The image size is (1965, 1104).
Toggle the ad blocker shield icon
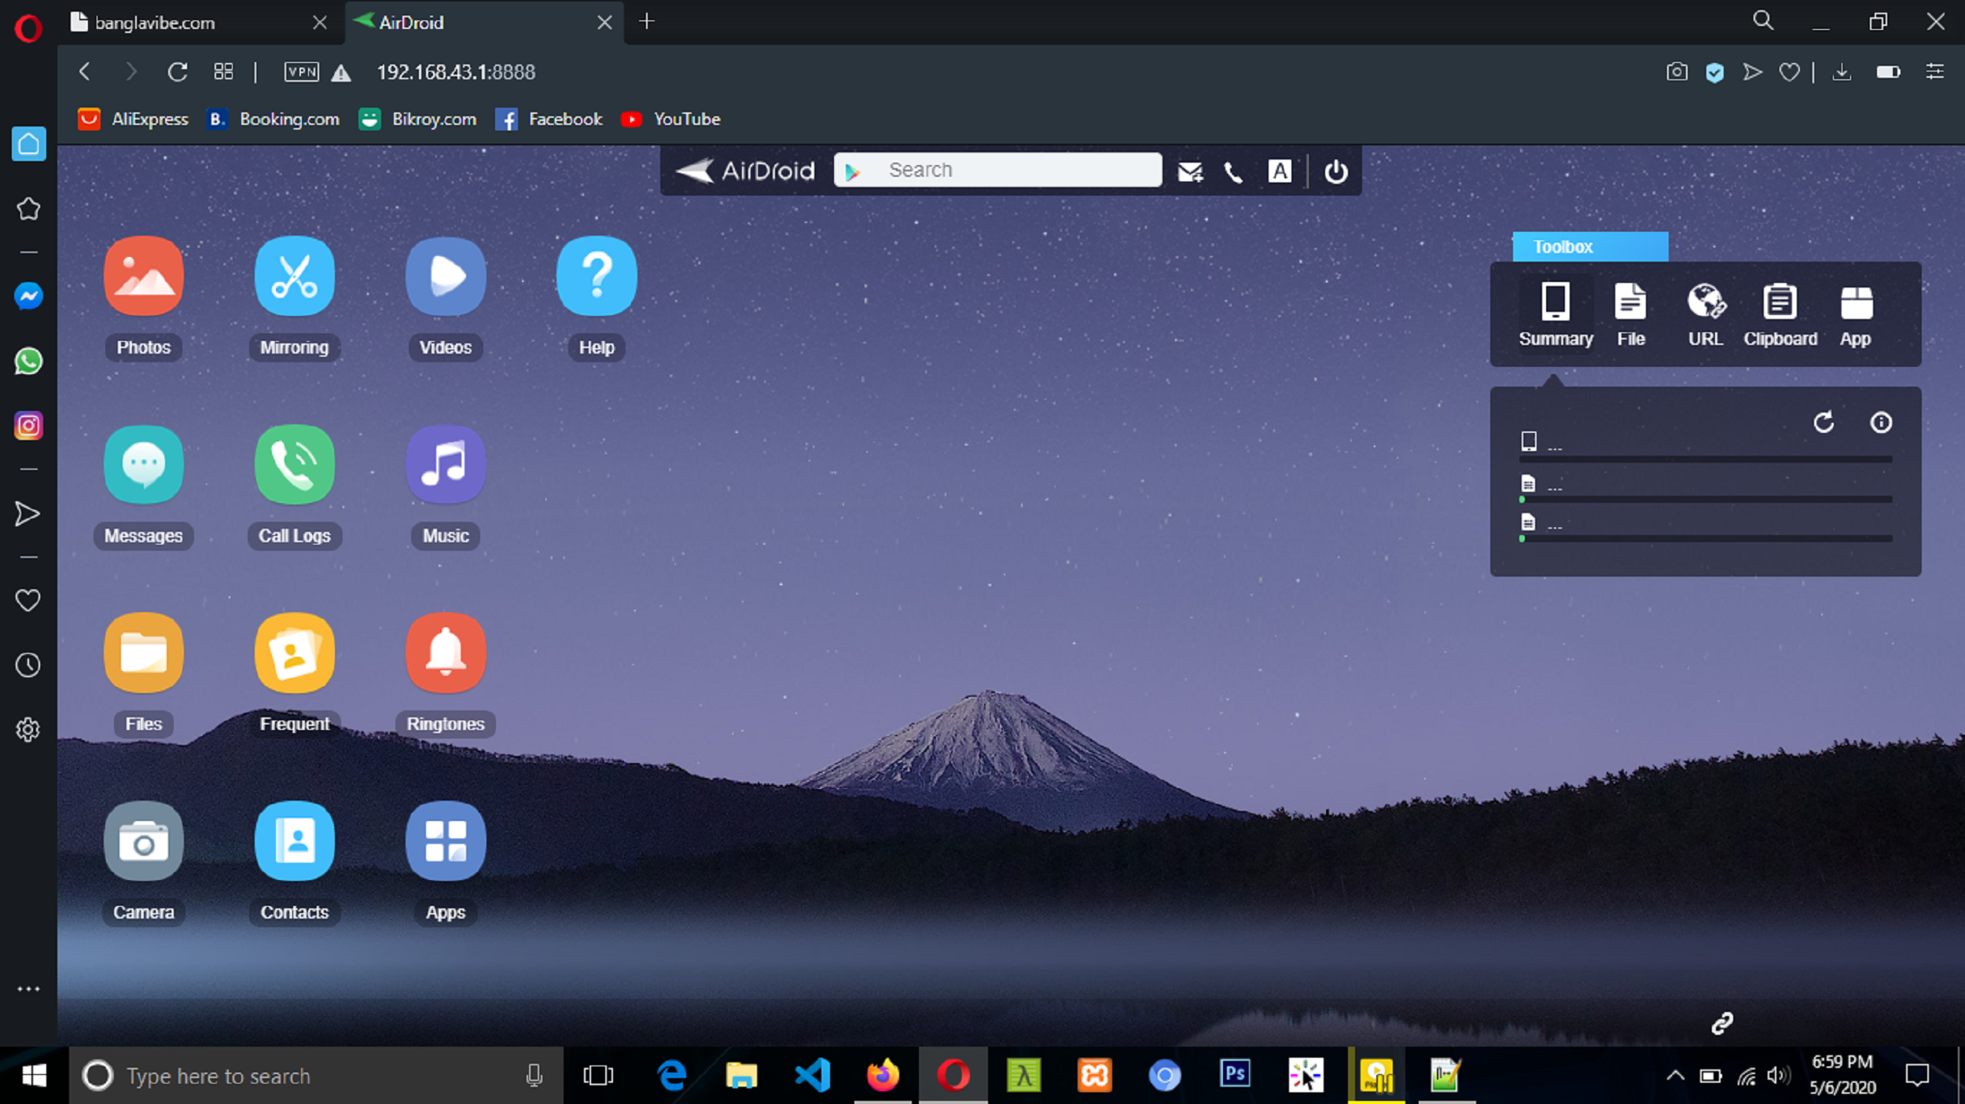tap(1714, 72)
